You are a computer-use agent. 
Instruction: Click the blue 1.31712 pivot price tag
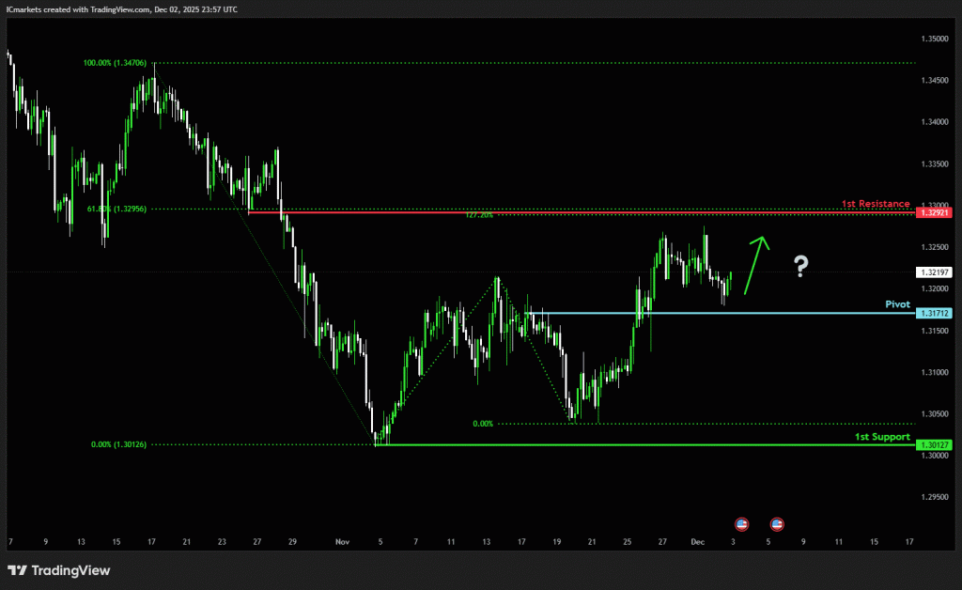934,313
